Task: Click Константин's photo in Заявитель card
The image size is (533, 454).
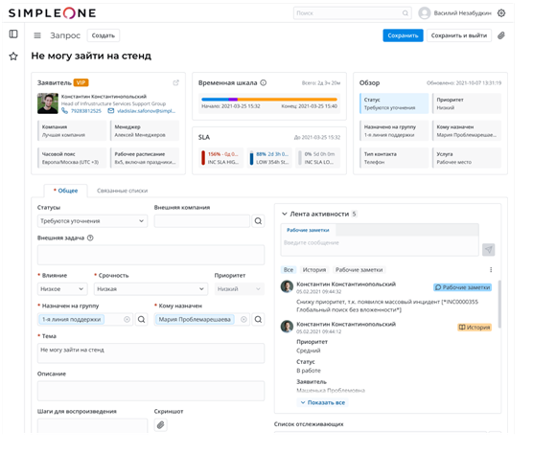Action: pyautogui.click(x=48, y=103)
